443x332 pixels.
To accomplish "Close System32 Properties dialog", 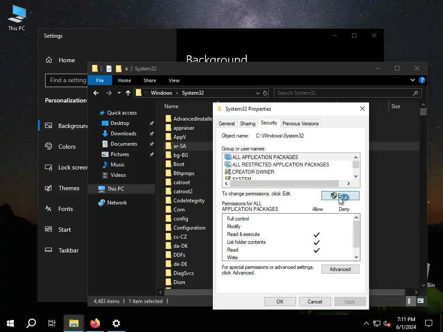I will [x=363, y=109].
